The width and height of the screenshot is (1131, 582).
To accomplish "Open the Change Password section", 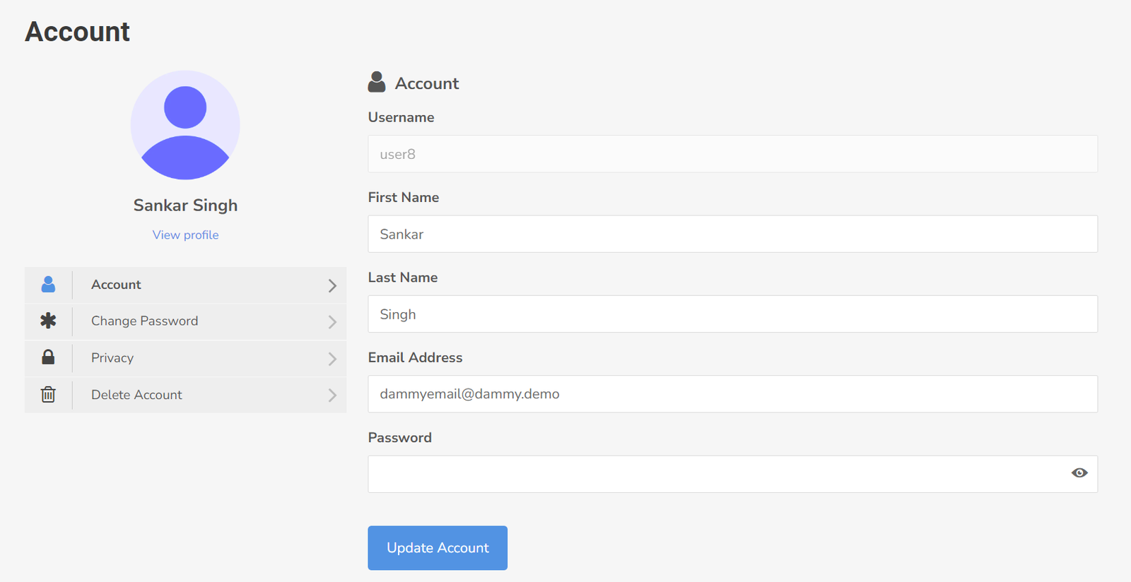I will click(x=145, y=321).
